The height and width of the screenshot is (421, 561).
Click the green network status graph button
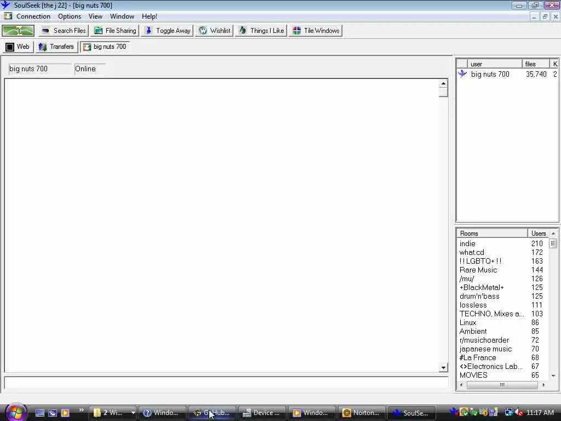18,31
